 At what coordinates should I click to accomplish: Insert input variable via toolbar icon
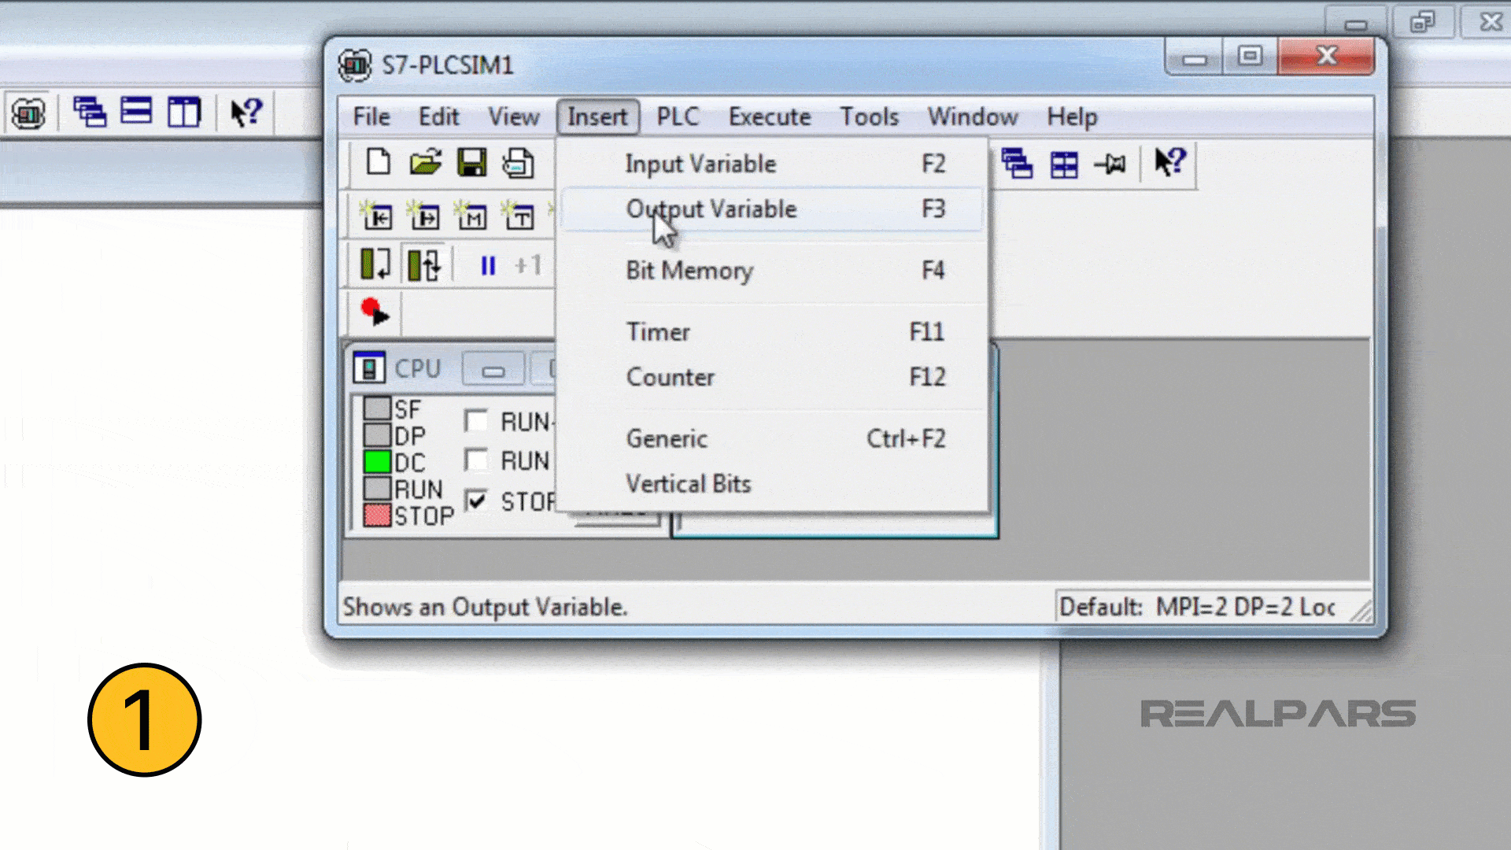click(377, 215)
